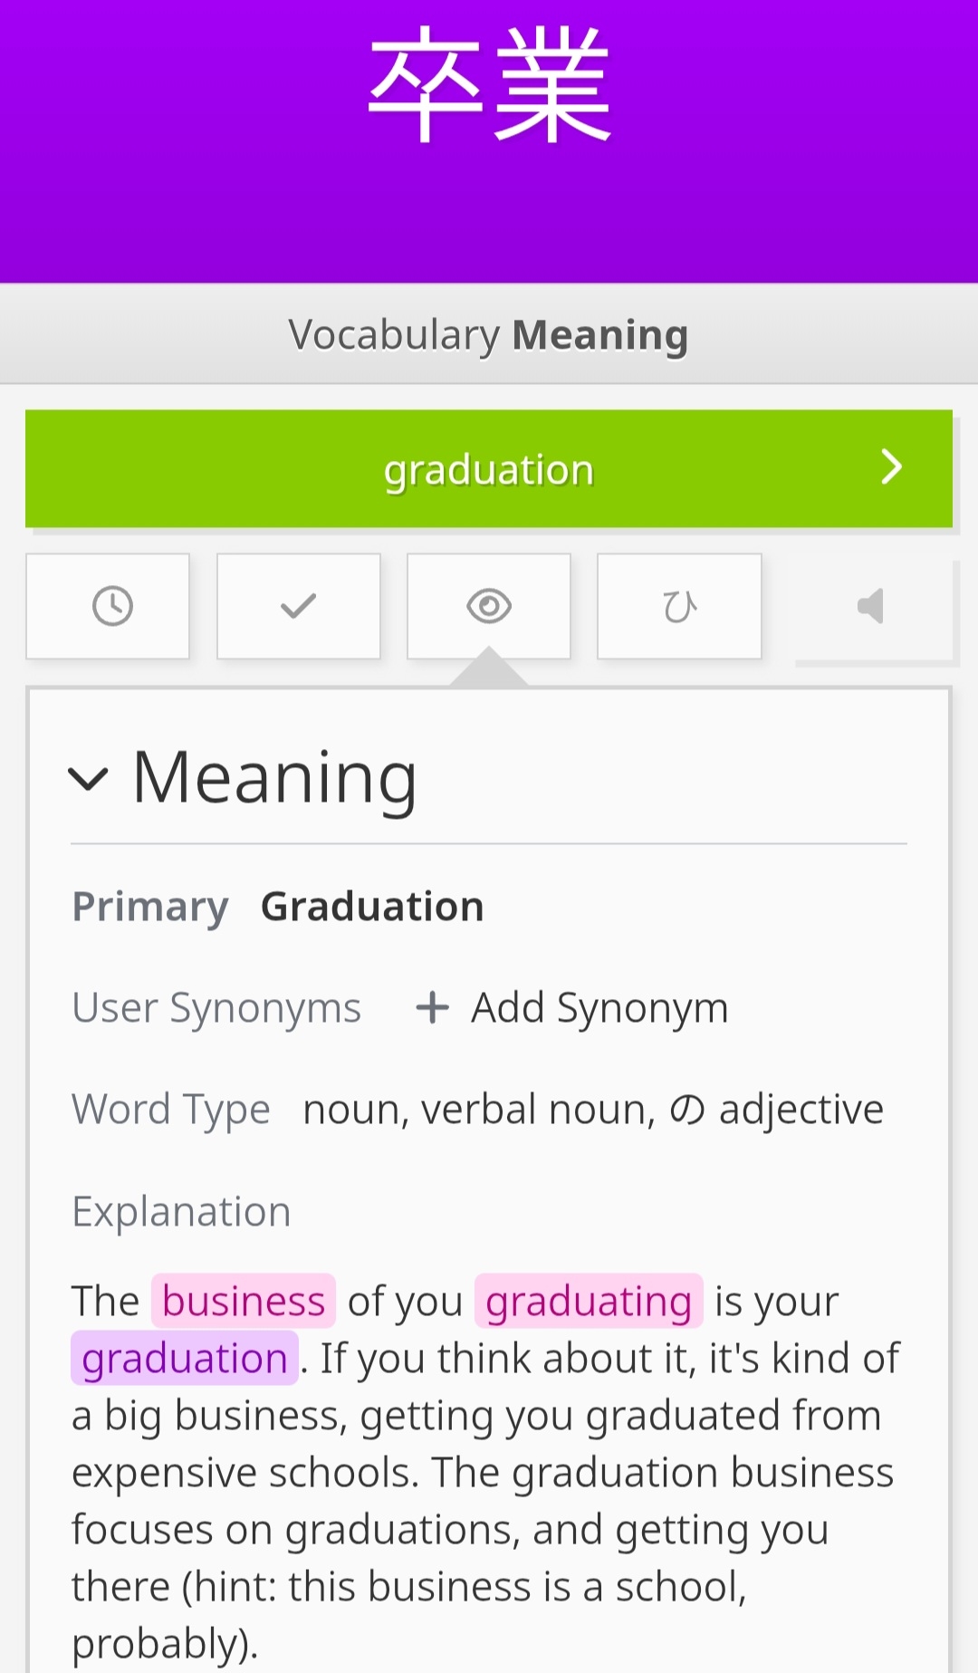
Task: Click the Meaning section heading
Action: tap(274, 777)
